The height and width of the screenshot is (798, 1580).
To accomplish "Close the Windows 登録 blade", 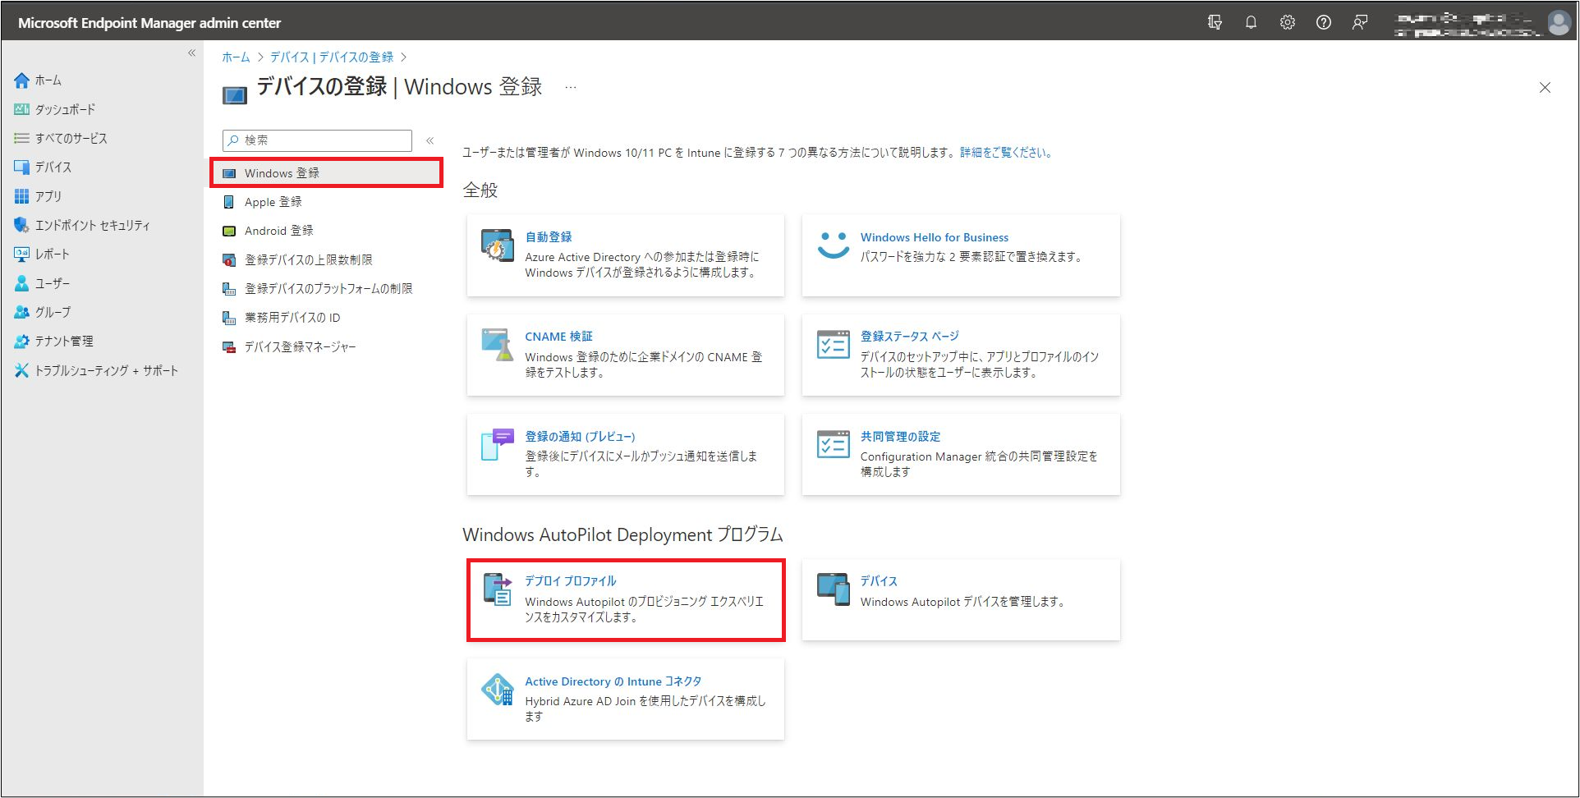I will click(1545, 88).
